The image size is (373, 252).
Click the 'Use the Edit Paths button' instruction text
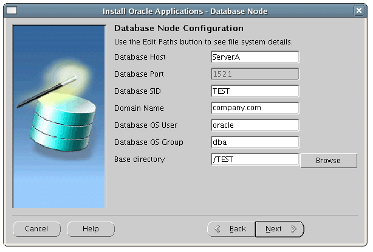pos(204,42)
